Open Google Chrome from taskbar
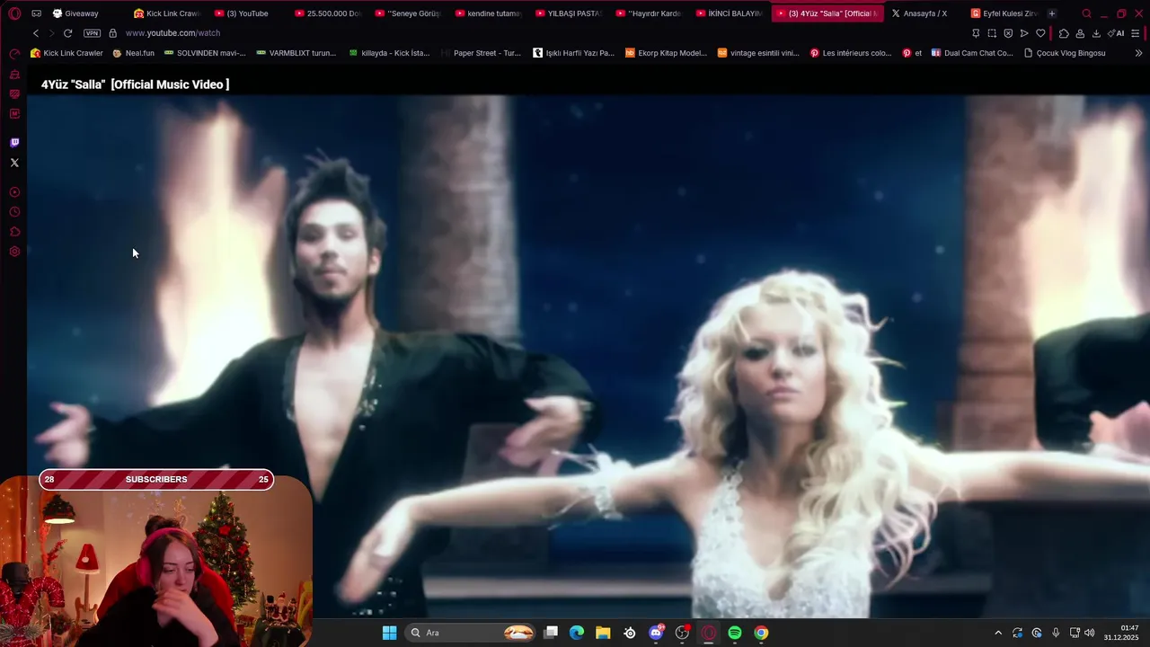The image size is (1150, 647). pos(761,633)
